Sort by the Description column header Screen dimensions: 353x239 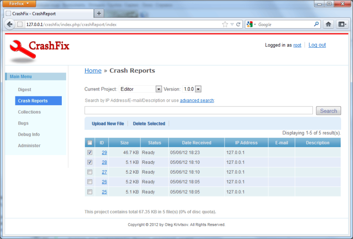(318, 143)
